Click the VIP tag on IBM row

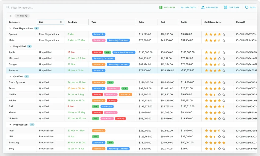[x=95, y=137]
